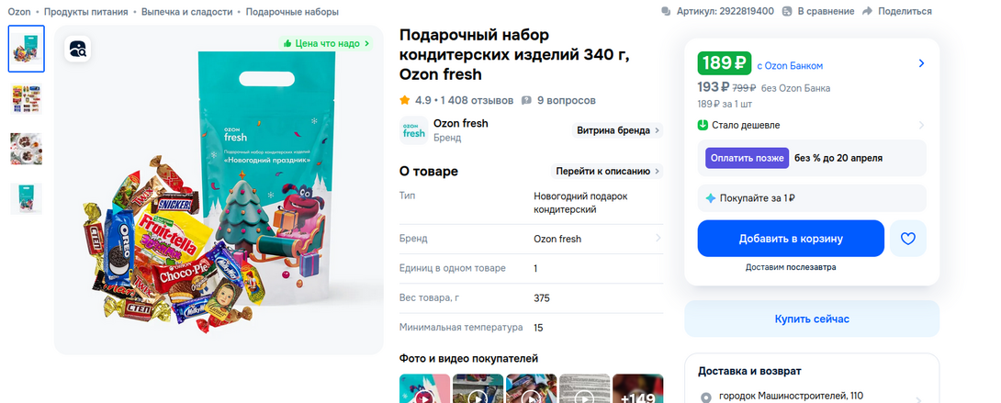This screenshot has width=1001, height=403.
Task: Go to Продукты питания breadcrumb
Action: coord(86,12)
